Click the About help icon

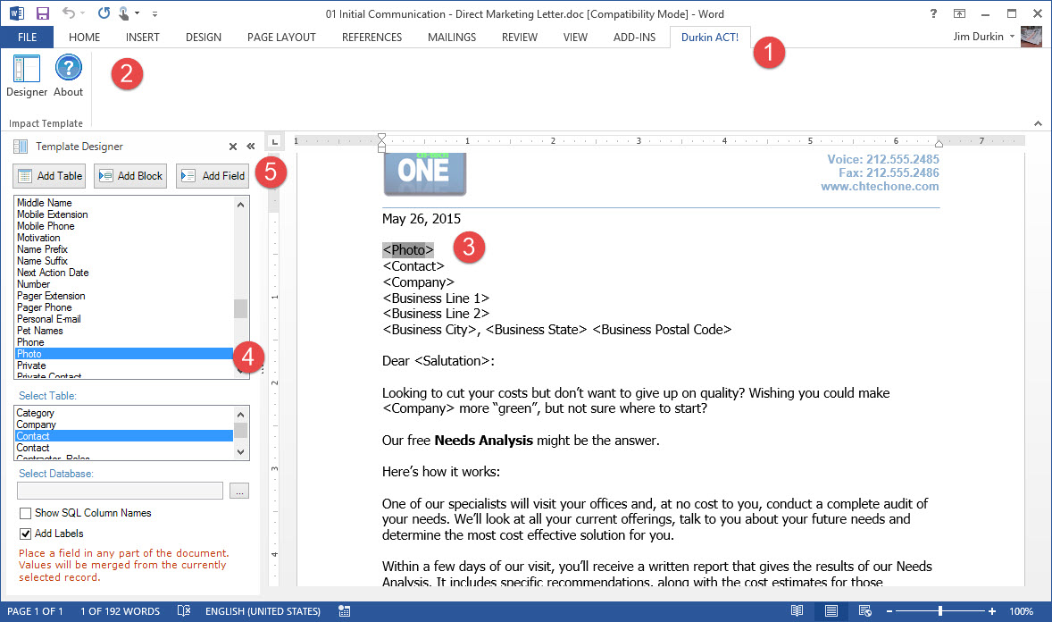tap(68, 75)
